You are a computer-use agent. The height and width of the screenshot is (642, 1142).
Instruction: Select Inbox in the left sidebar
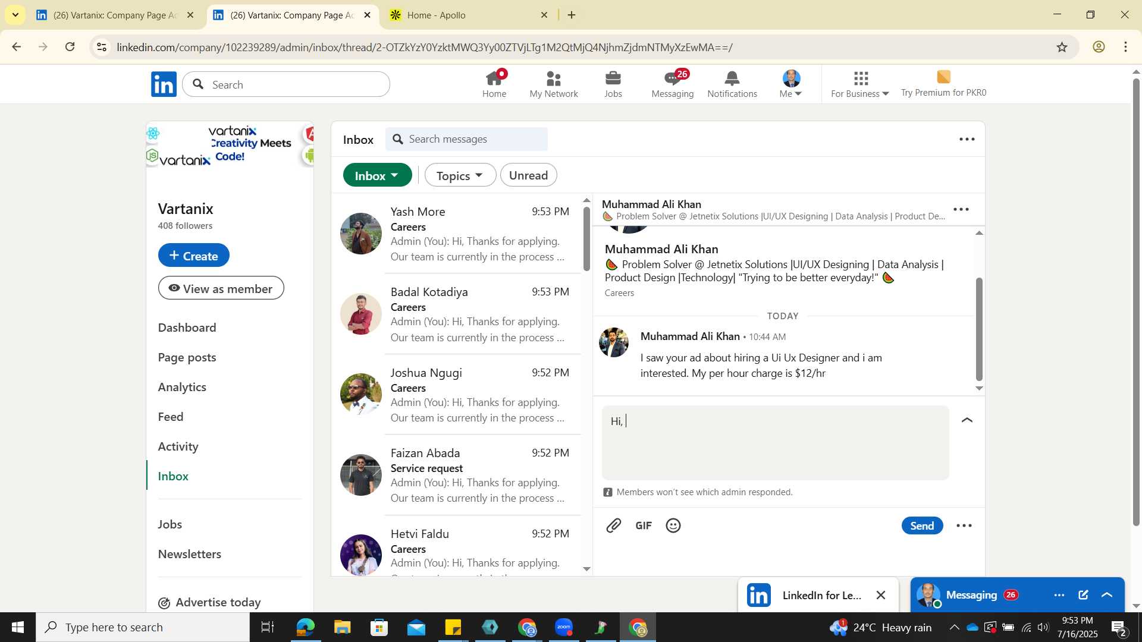coord(173,476)
